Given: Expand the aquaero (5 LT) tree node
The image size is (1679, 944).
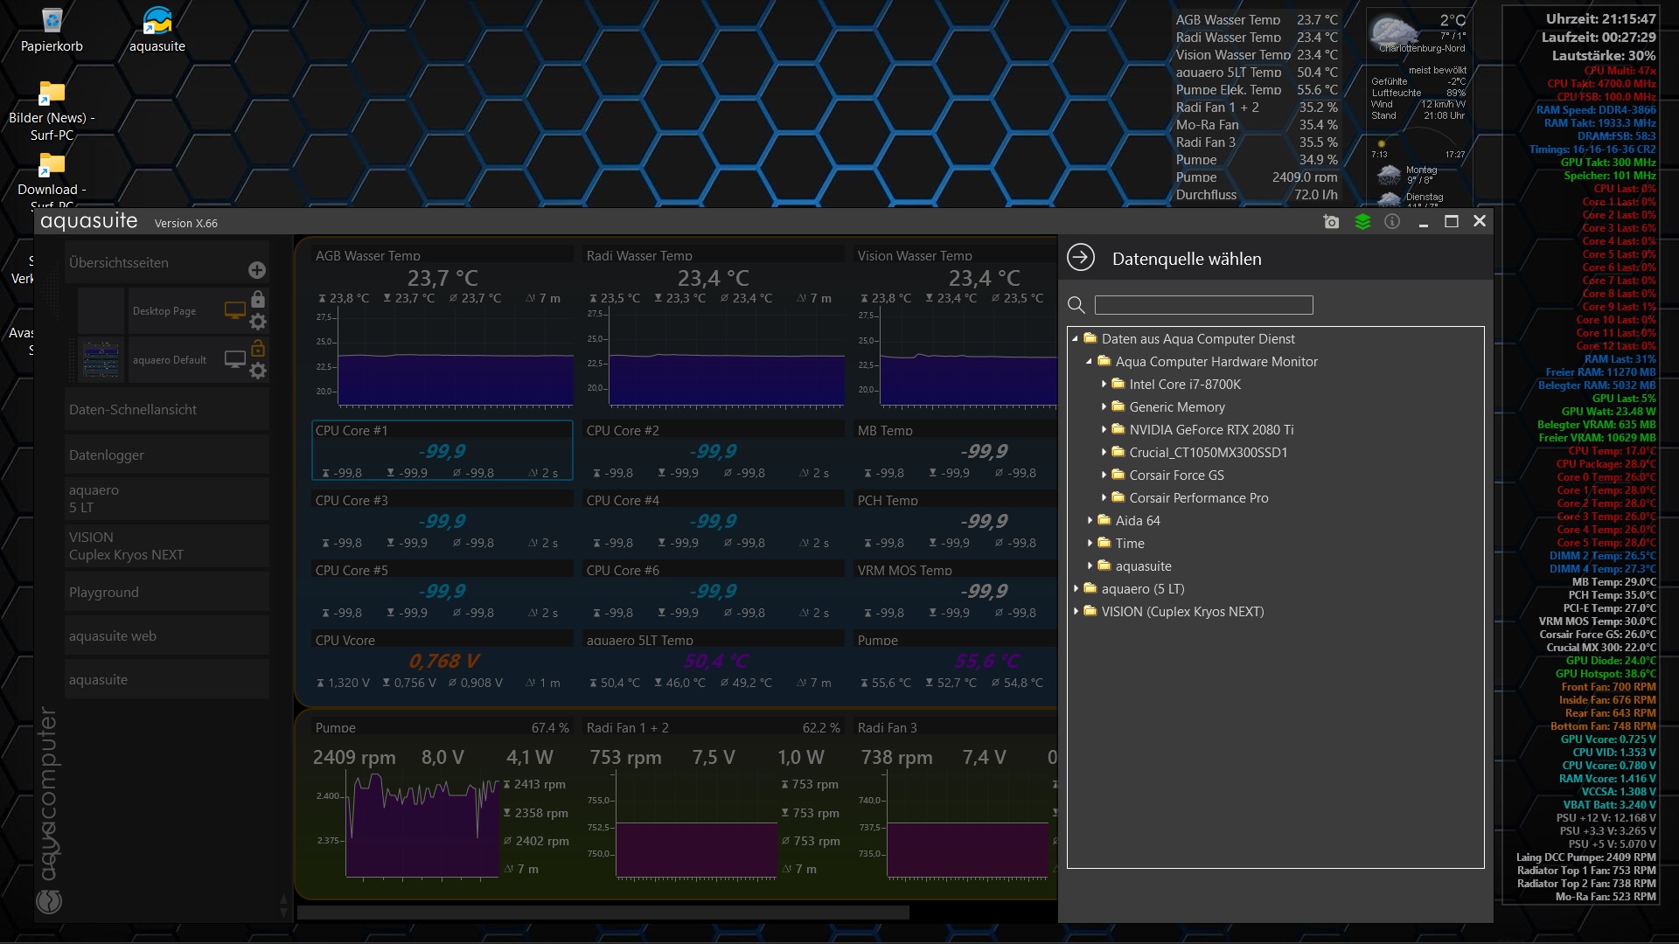Looking at the screenshot, I should [x=1076, y=589].
